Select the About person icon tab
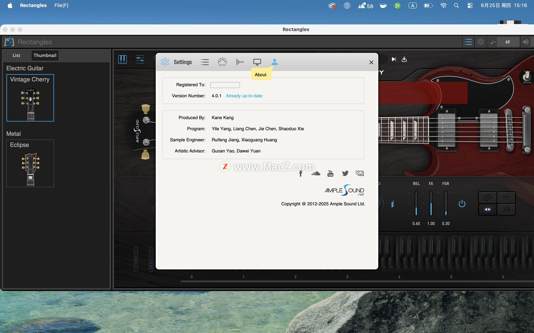The image size is (534, 333). tap(275, 62)
